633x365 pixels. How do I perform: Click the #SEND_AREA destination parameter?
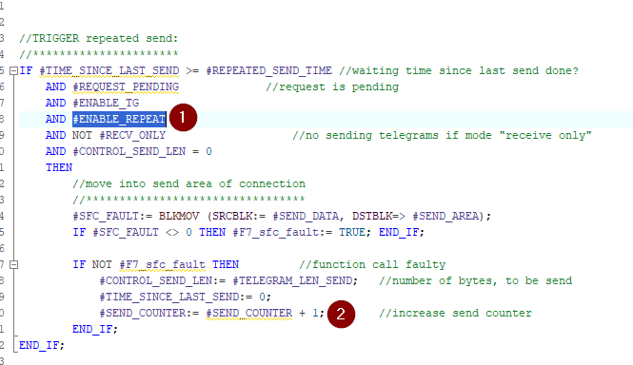445,216
